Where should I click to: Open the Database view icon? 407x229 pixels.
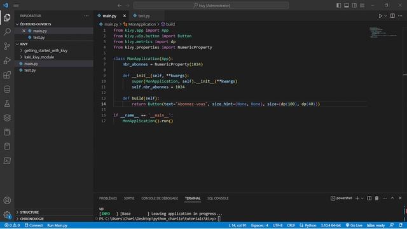(x=7, y=89)
